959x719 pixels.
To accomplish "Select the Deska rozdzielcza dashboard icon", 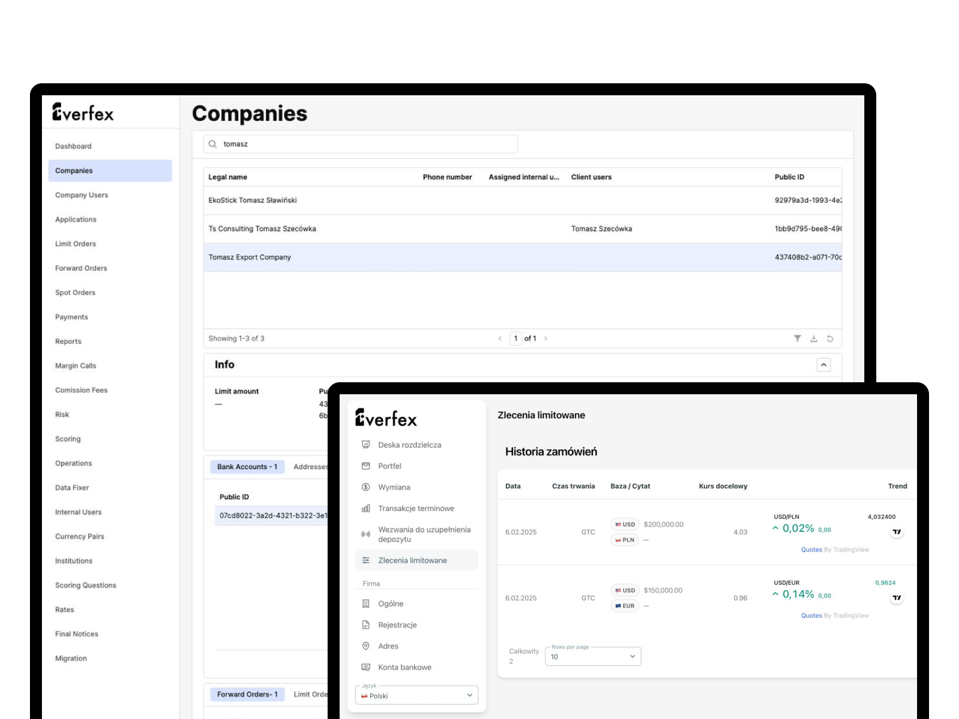I will click(x=366, y=445).
